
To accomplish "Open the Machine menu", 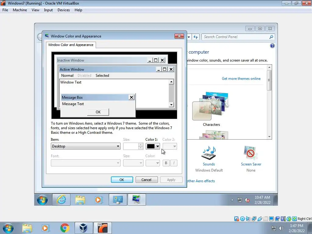I will 20,10.
